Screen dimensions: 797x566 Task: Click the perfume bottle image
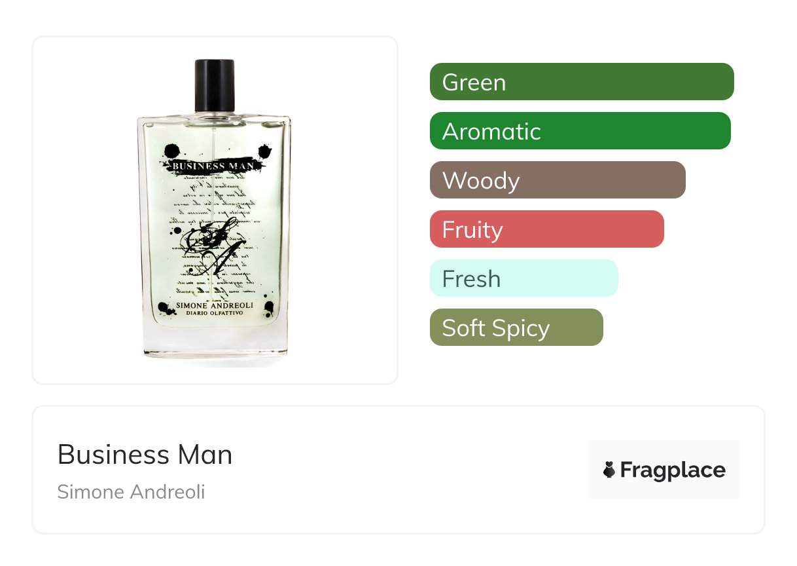(215, 210)
